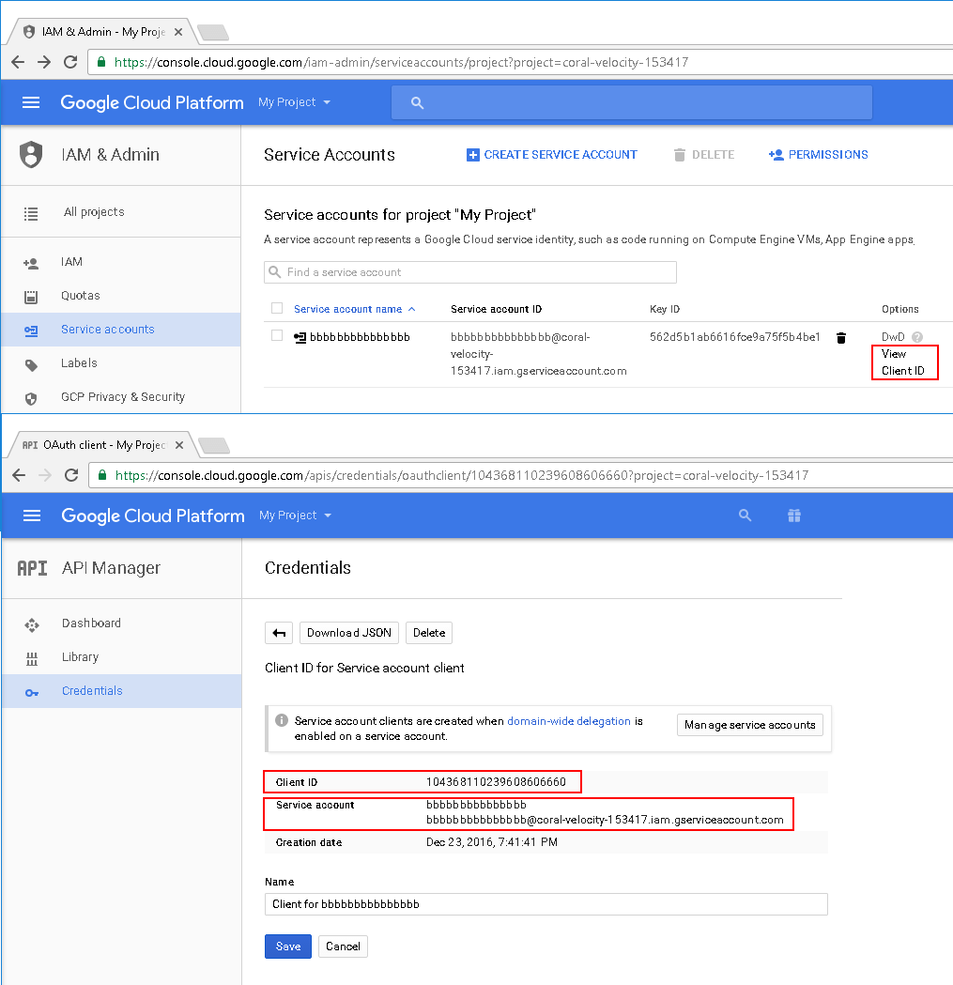The height and width of the screenshot is (985, 953).
Task: Open hamburger menu in IAM & Admin window
Action: 31,102
